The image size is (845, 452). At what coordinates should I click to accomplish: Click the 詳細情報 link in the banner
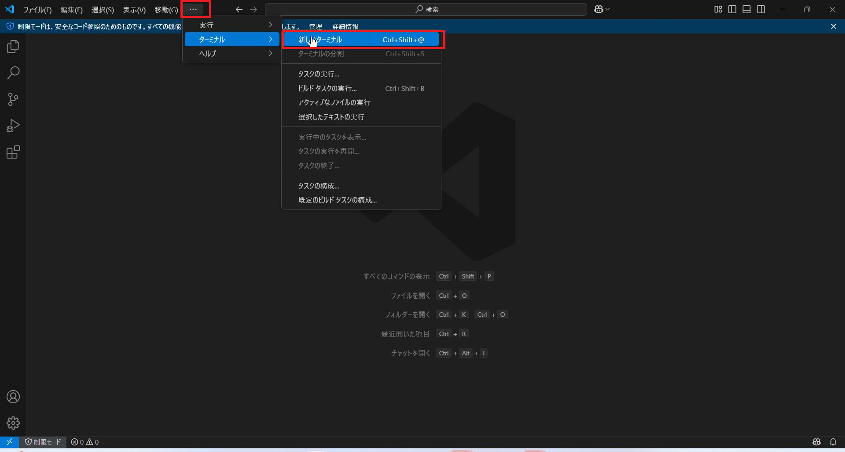point(345,26)
